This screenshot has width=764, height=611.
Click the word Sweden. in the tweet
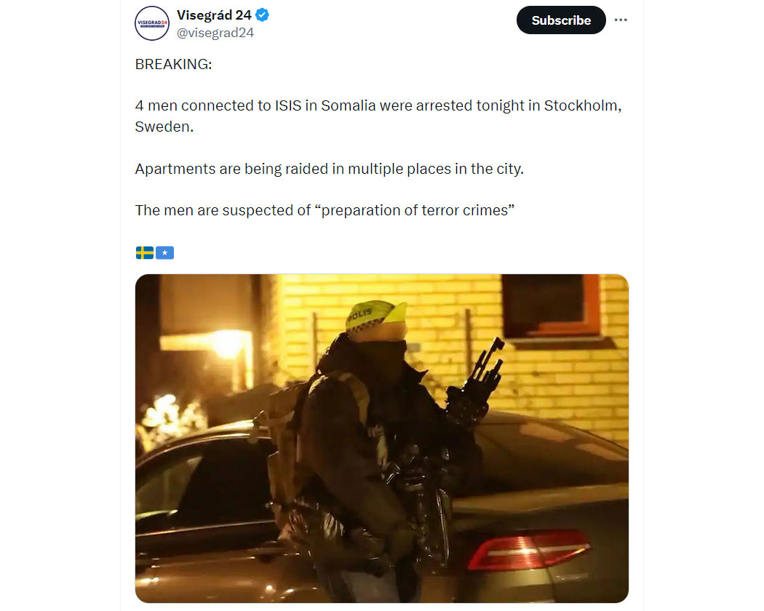point(164,127)
